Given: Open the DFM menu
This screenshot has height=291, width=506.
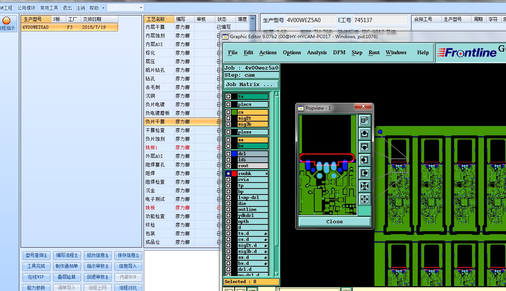Looking at the screenshot, I should [339, 53].
